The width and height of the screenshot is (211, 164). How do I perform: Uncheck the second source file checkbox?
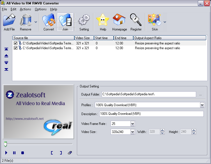point(15,48)
